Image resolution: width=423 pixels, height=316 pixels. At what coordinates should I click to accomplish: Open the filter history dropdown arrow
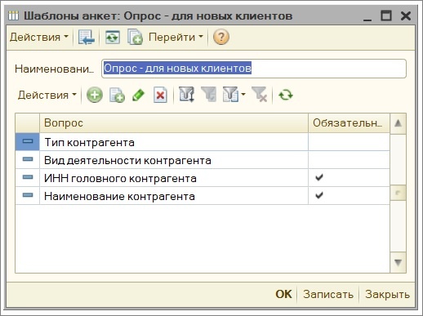(x=243, y=95)
